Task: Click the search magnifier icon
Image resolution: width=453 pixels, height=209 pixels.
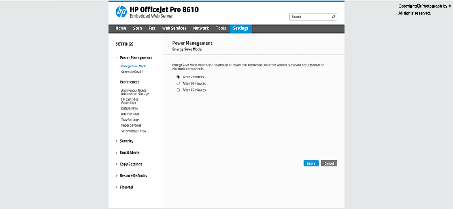Action: coord(333,17)
